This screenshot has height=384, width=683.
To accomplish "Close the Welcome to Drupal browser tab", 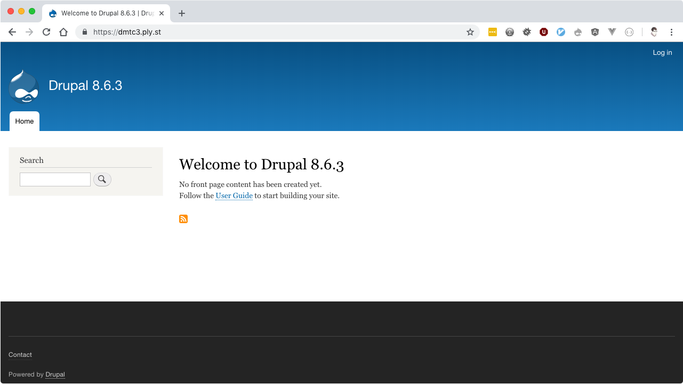I will tap(162, 13).
